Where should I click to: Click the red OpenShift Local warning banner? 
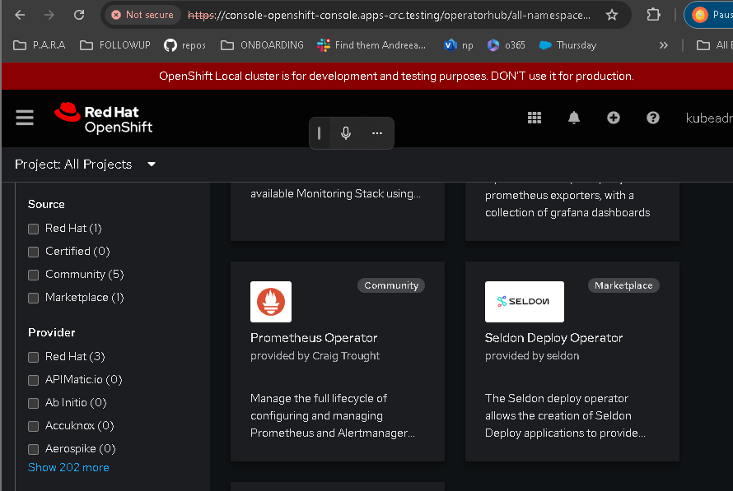tap(367, 76)
